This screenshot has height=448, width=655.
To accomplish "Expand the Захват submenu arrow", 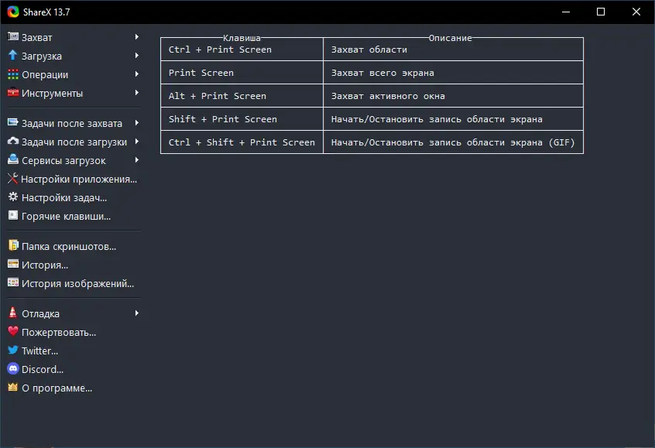I will coord(136,36).
